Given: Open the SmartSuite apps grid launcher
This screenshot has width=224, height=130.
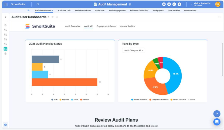Looking at the screenshot, I should [x=6, y=4].
